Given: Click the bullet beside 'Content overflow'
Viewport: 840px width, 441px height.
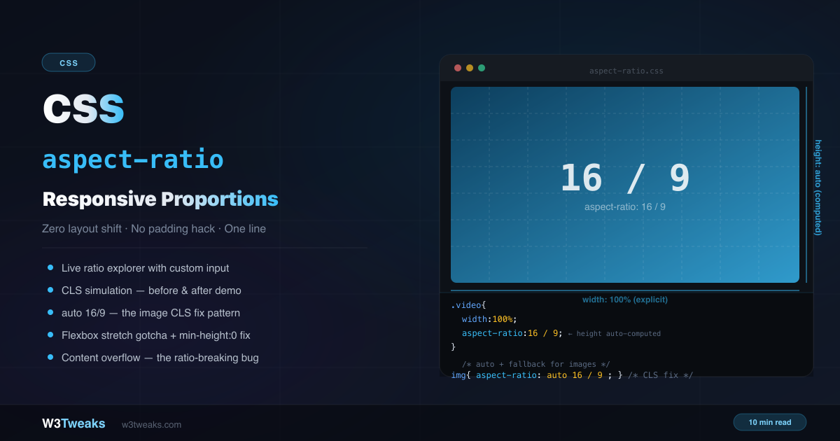Looking at the screenshot, I should [50, 357].
